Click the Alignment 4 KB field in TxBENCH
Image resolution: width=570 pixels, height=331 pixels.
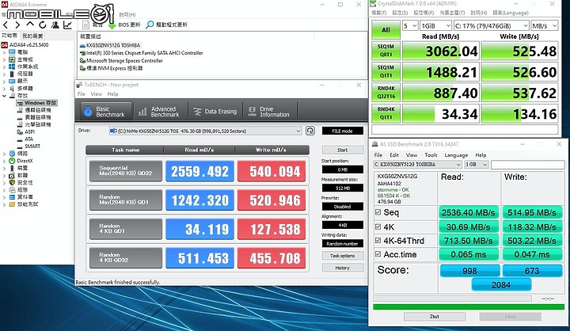click(343, 225)
